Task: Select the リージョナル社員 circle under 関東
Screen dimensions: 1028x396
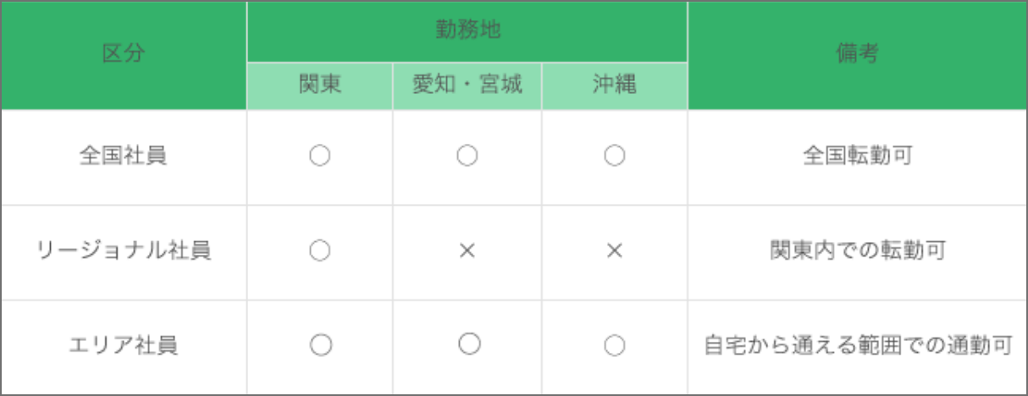Action: (x=319, y=251)
